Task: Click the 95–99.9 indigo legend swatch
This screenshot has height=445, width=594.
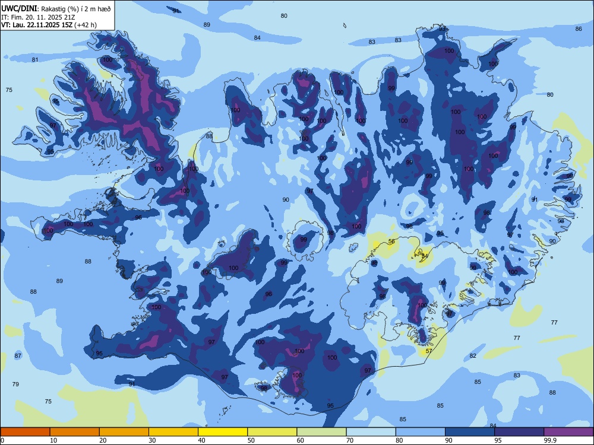Action: pyautogui.click(x=519, y=432)
